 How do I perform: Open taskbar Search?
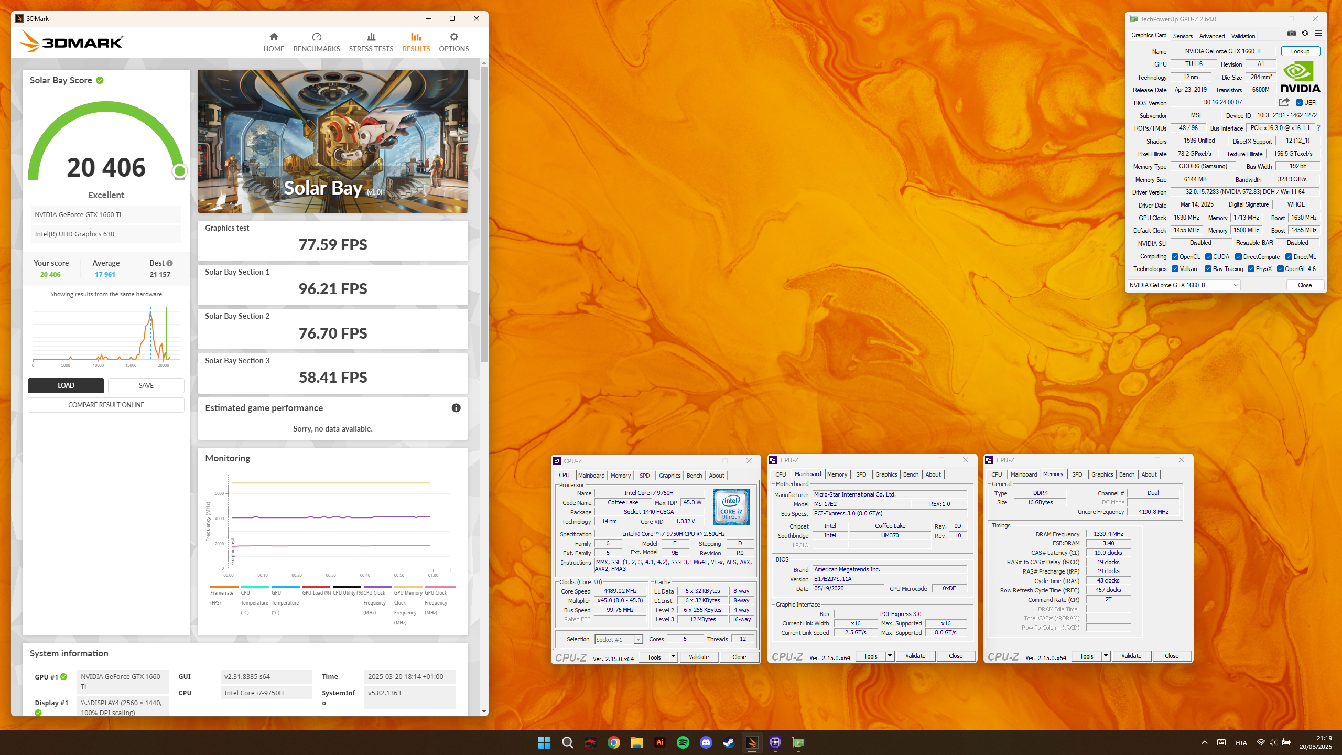point(567,742)
